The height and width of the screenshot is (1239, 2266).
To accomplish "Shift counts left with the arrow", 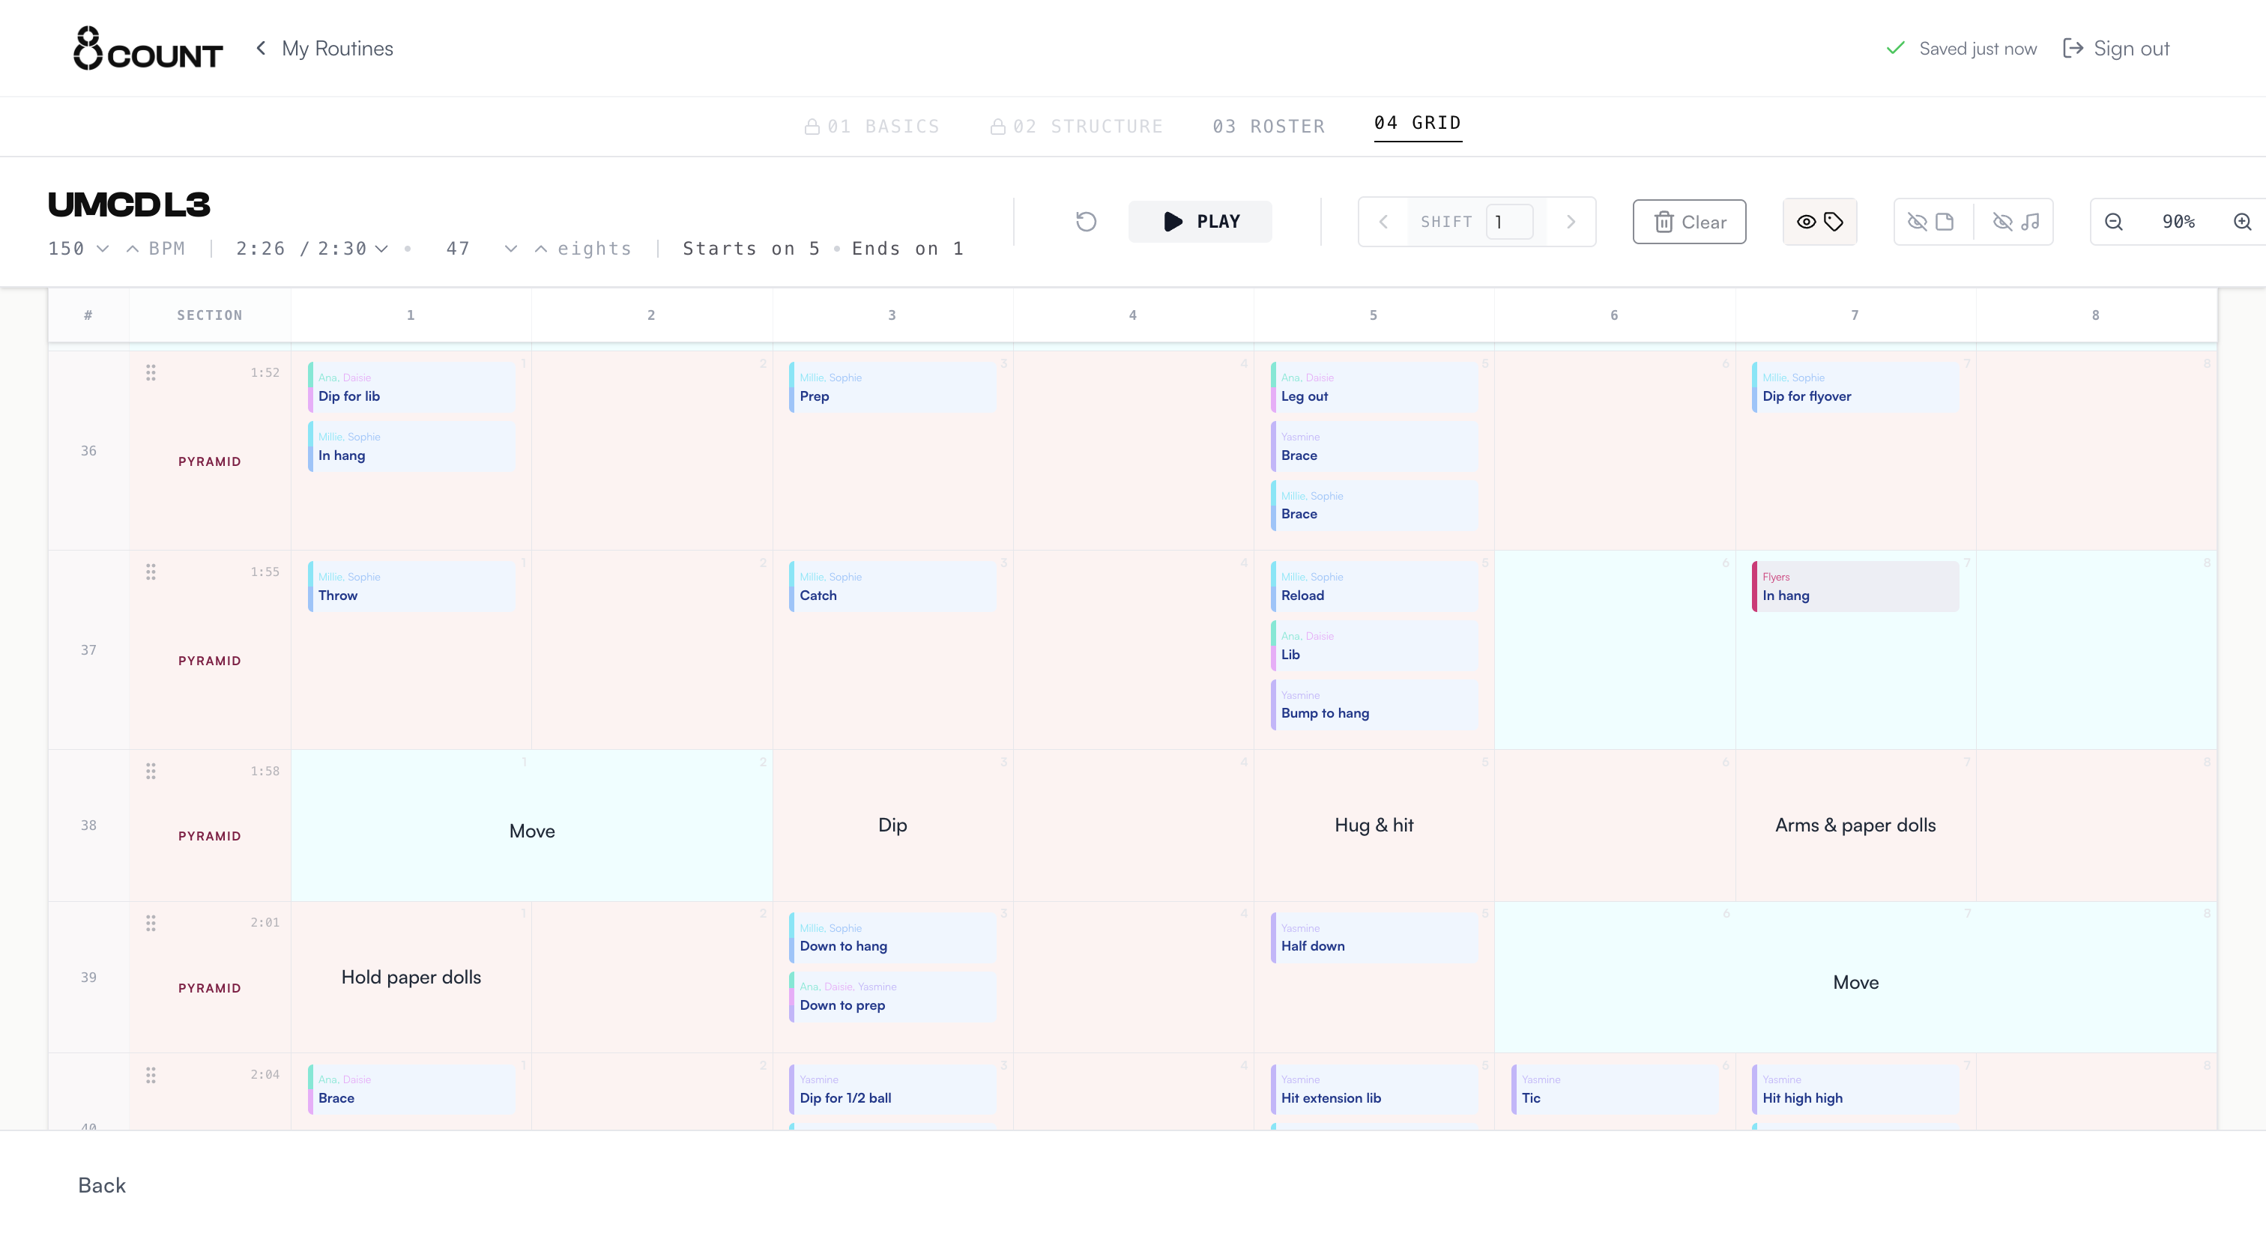I will (x=1383, y=222).
